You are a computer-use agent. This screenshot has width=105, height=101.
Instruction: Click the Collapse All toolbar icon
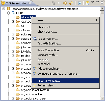pos(80,3)
